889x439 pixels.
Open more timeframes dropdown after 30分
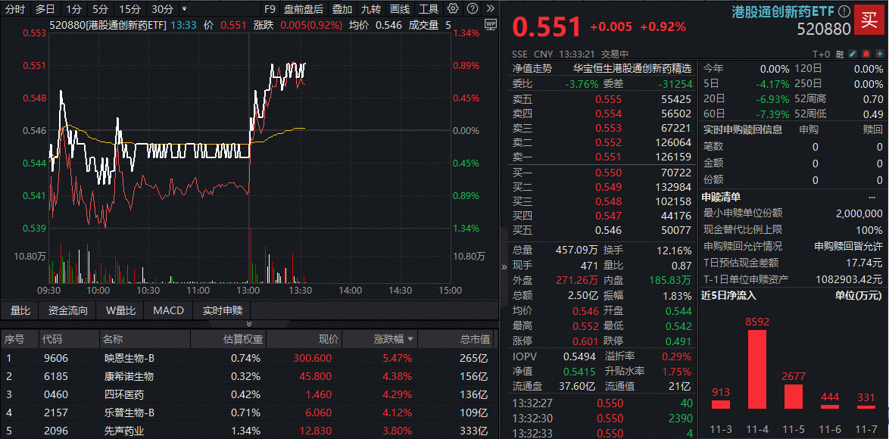tap(184, 8)
